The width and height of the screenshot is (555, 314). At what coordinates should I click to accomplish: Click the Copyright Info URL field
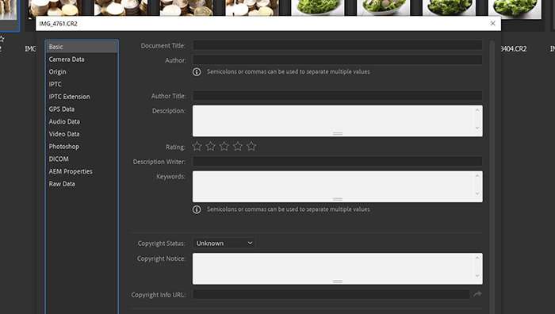click(x=331, y=294)
